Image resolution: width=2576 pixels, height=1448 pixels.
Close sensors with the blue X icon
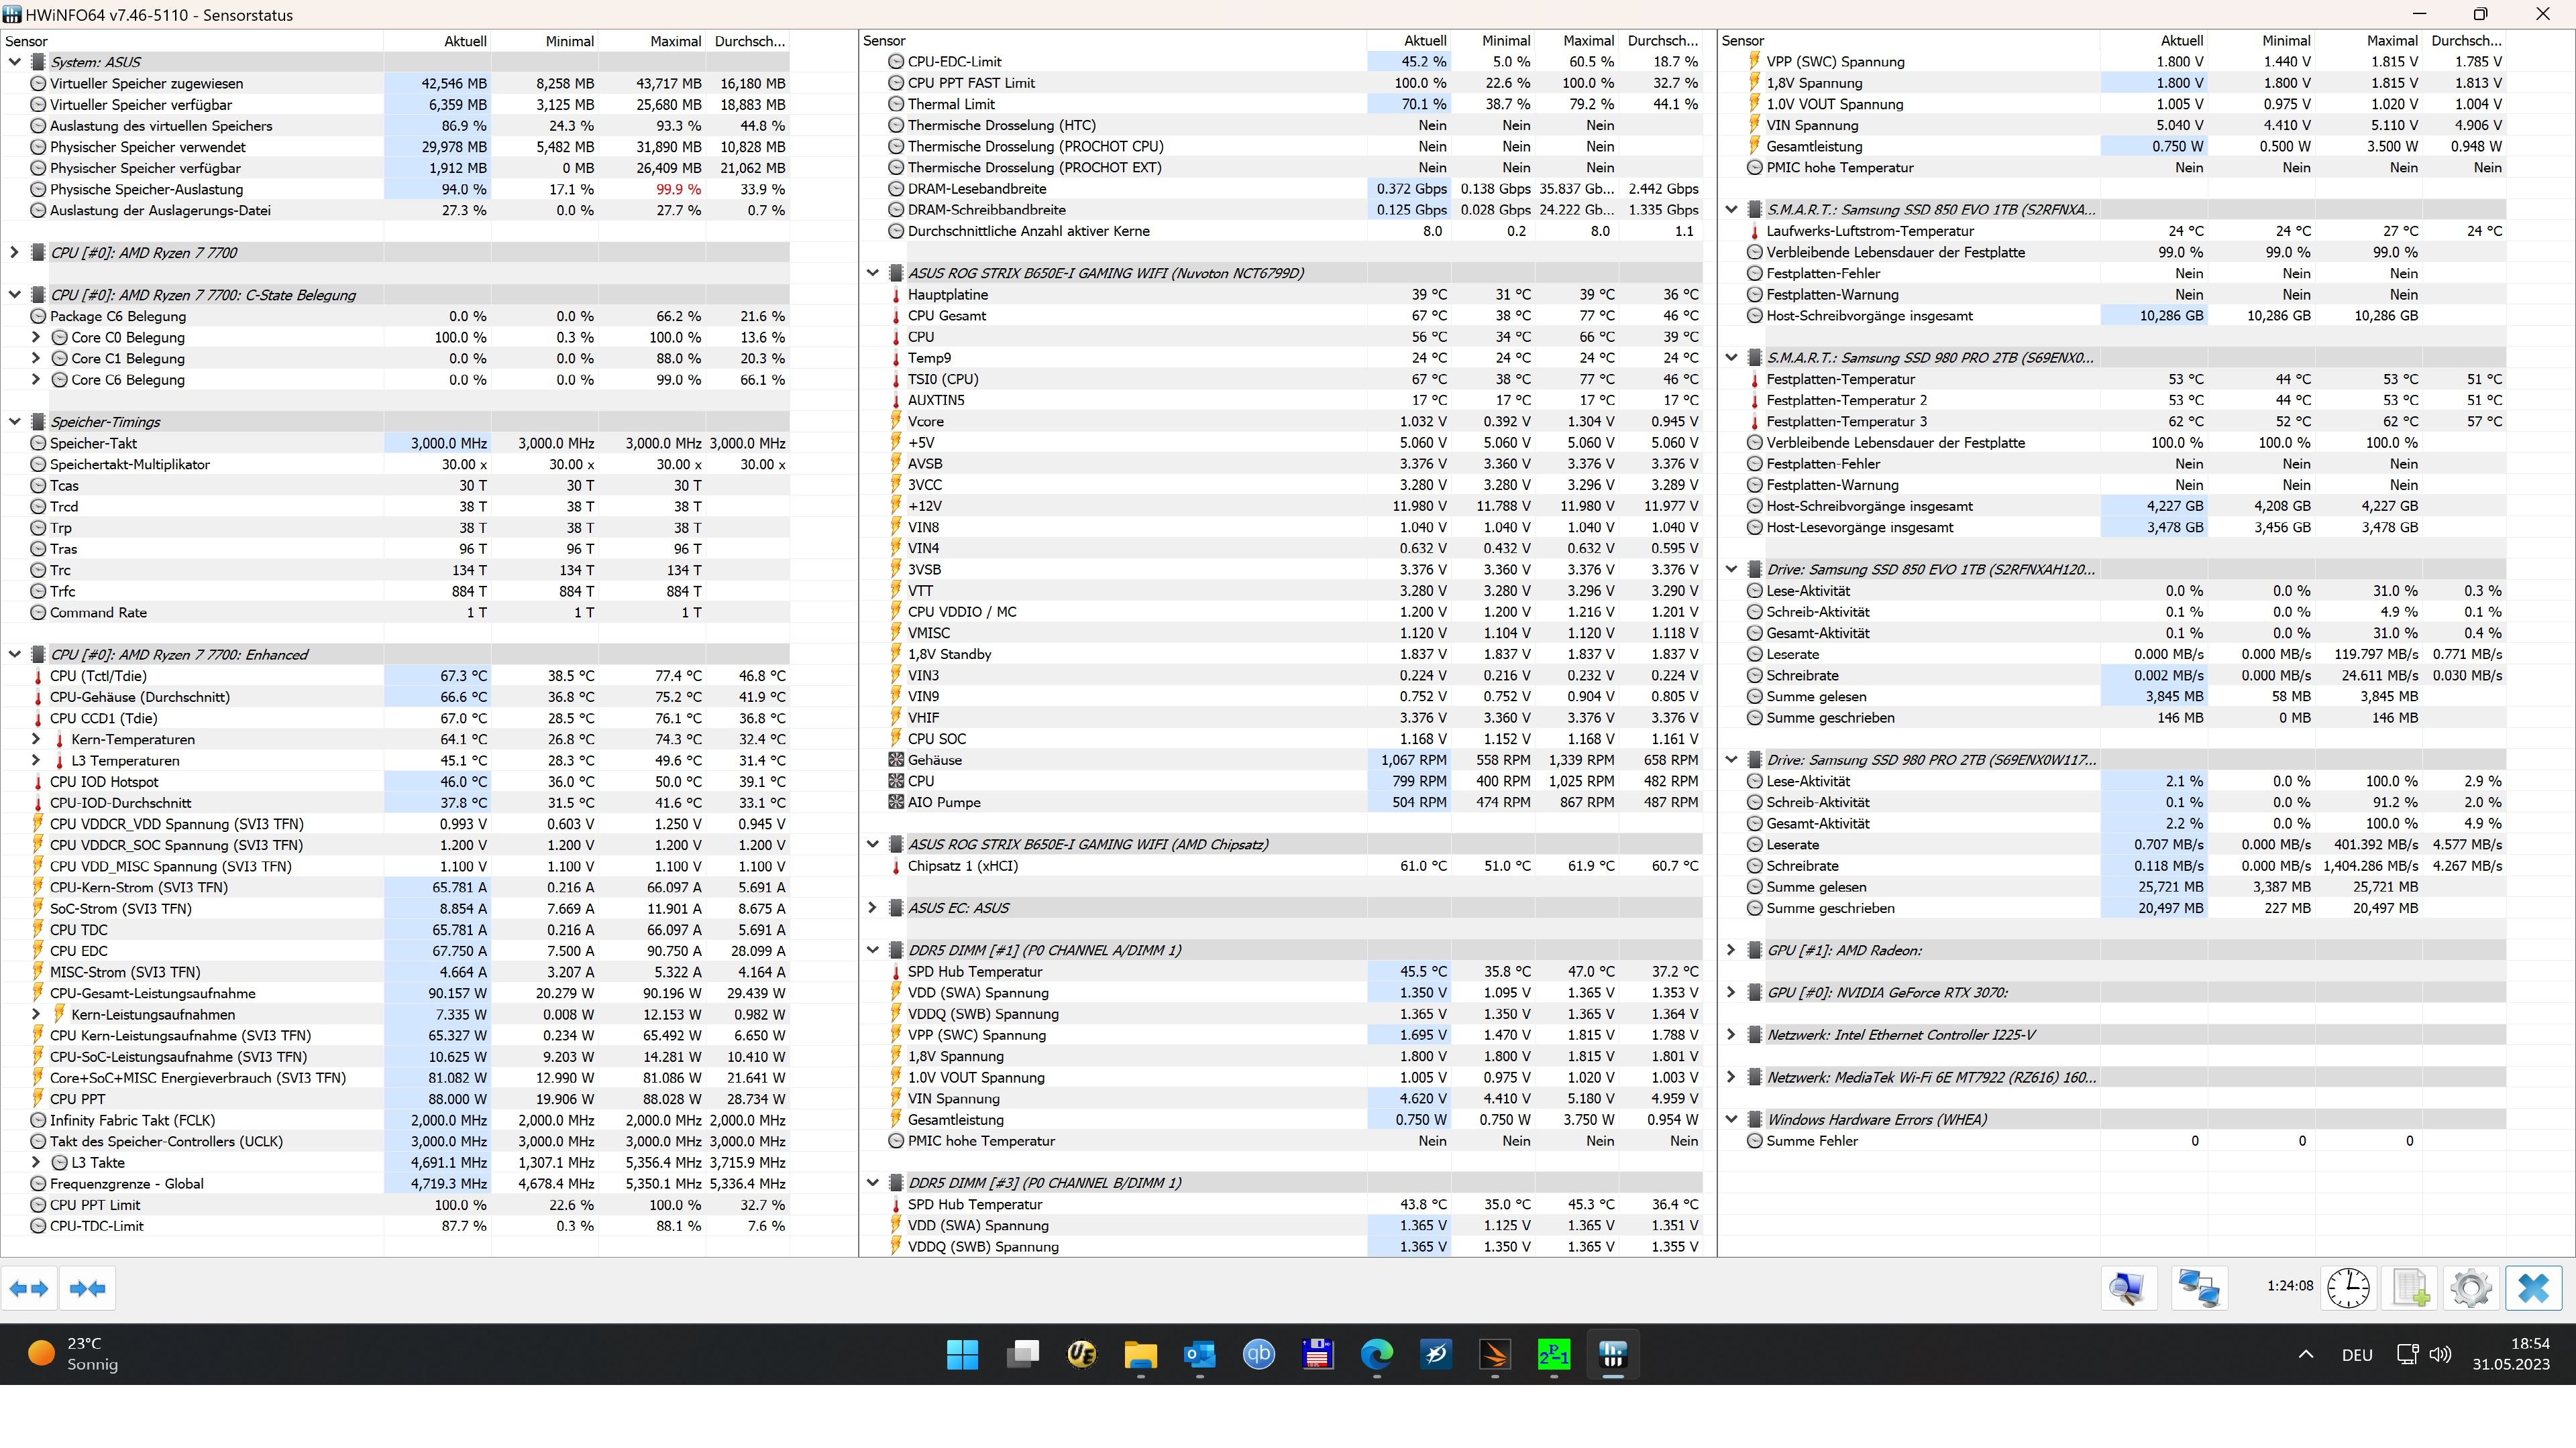2533,1288
